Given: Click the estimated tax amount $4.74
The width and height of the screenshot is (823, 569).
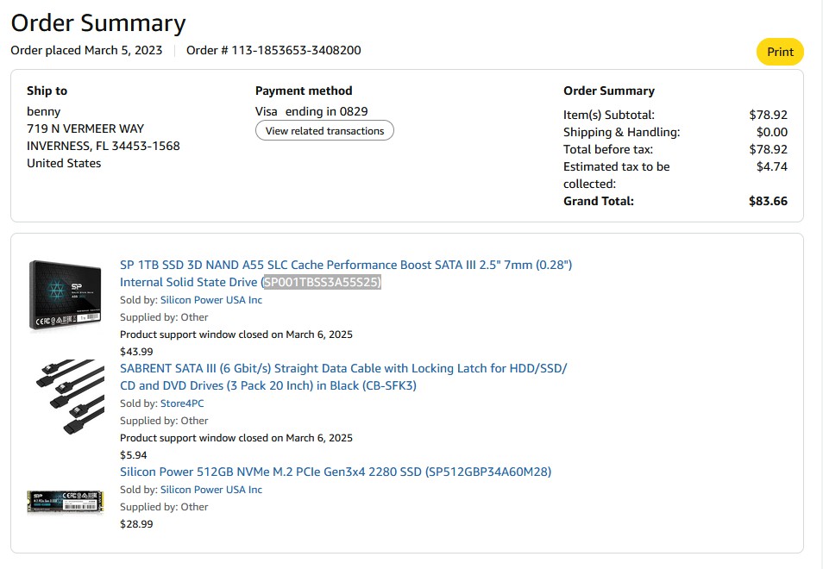Looking at the screenshot, I should point(771,166).
